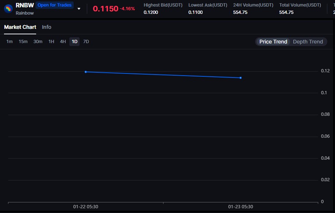Switch chart to 1m interval
Viewport: 335px width, 213px height.
pos(9,41)
